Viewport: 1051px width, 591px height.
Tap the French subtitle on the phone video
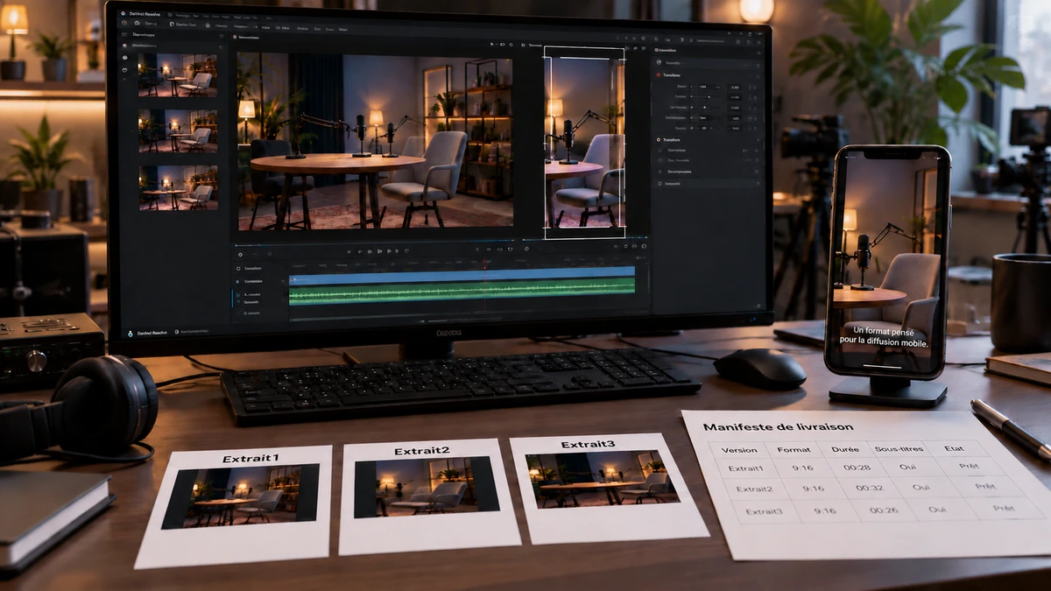[x=884, y=334]
